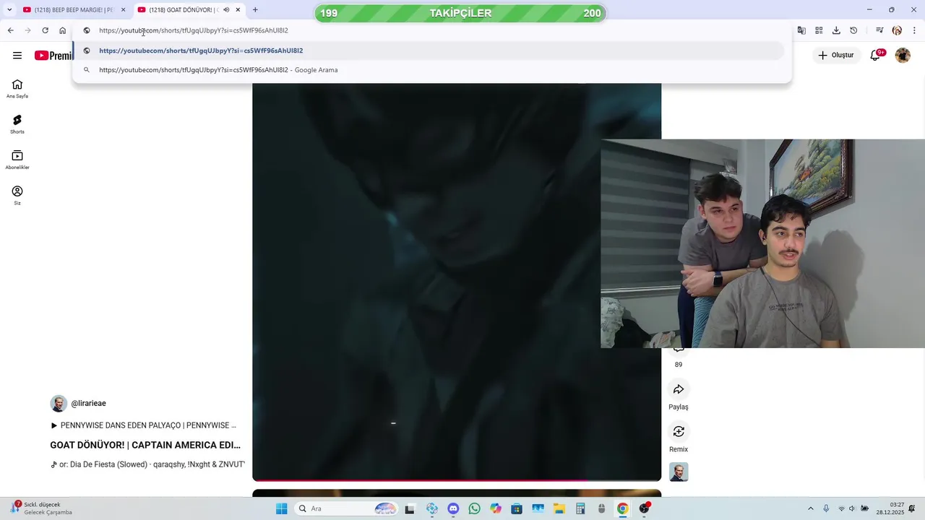The image size is (925, 520).
Task: Click the Chrome taskbar icon
Action: pyautogui.click(x=623, y=508)
